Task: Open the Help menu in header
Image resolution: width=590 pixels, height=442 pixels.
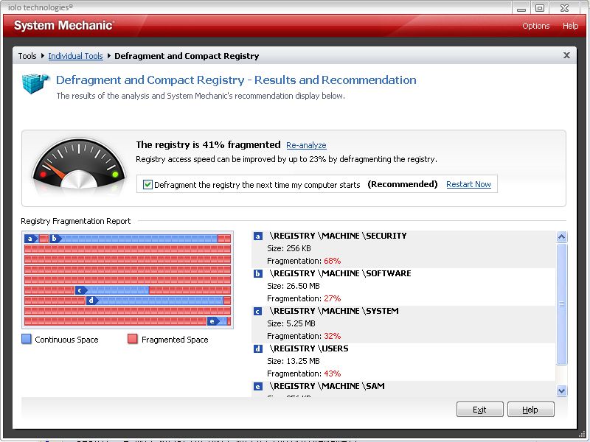Action: [x=570, y=26]
